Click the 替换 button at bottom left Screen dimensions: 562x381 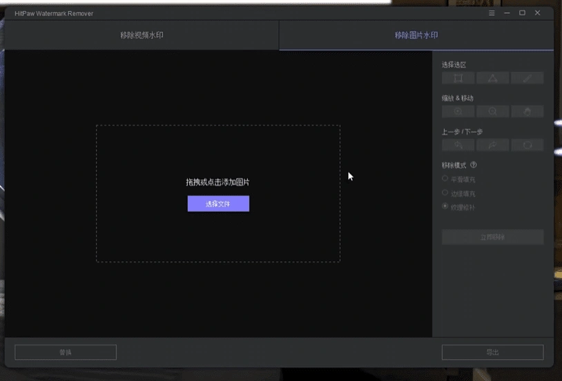coord(66,352)
